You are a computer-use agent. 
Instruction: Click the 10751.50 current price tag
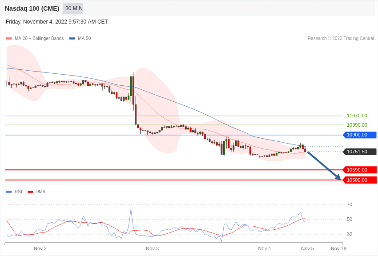(360, 152)
